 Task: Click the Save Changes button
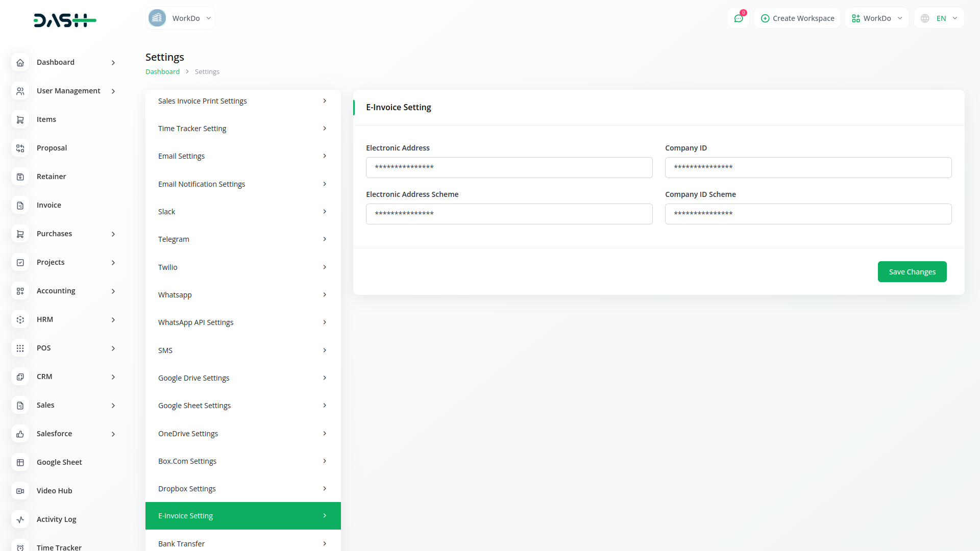(x=912, y=271)
